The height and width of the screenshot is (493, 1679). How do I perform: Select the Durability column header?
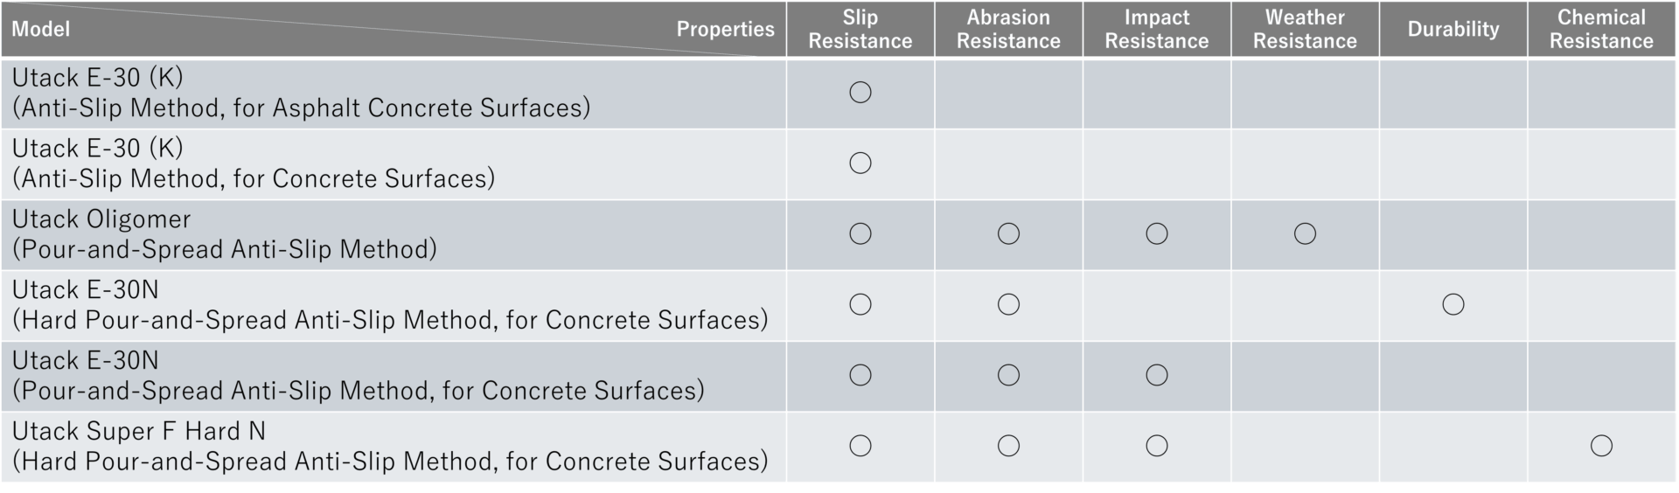point(1453,29)
